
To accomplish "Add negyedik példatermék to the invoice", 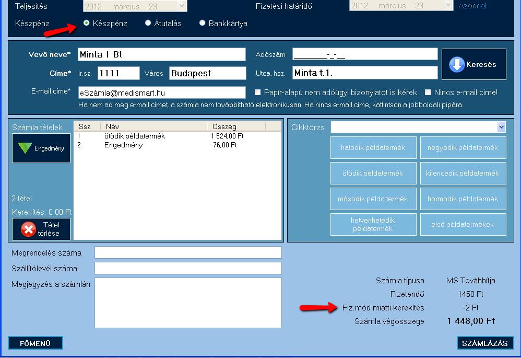I will (x=463, y=147).
